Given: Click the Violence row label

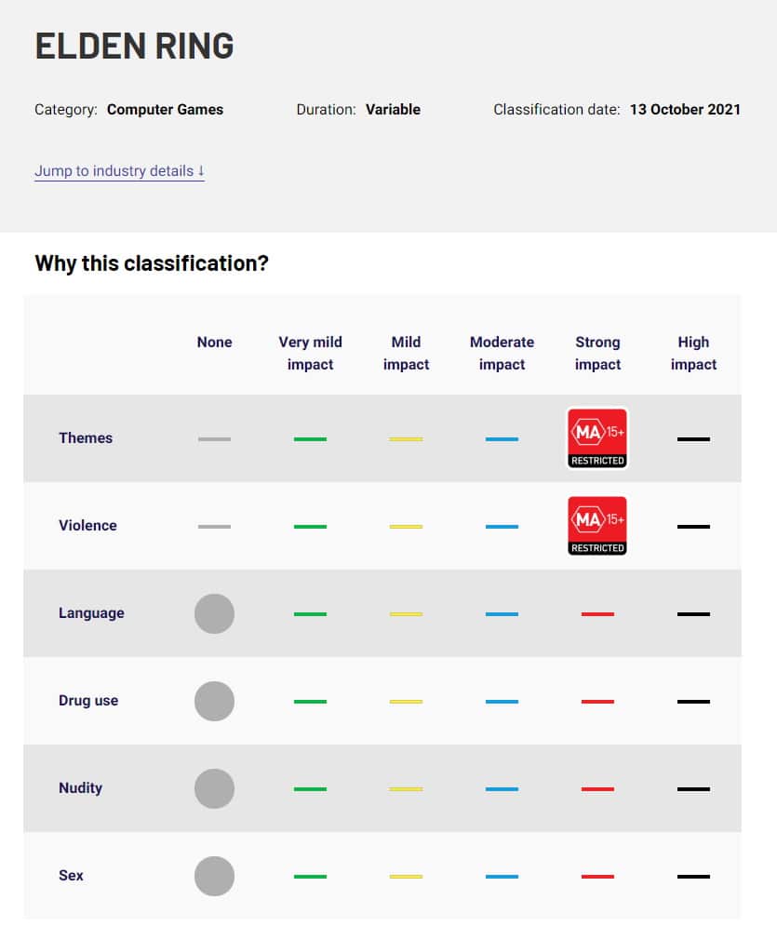Looking at the screenshot, I should (x=87, y=526).
